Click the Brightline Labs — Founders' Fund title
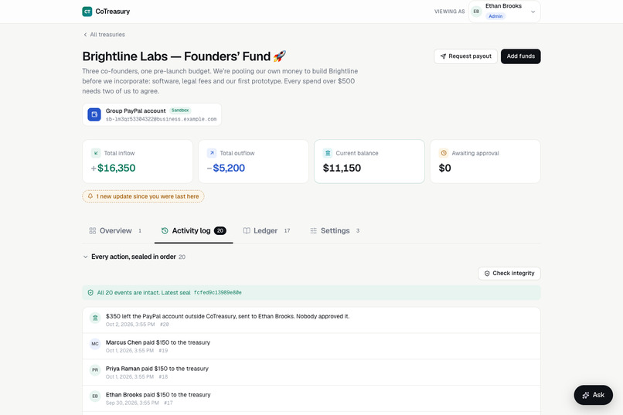Viewport: 623px width, 415px height. [x=184, y=56]
